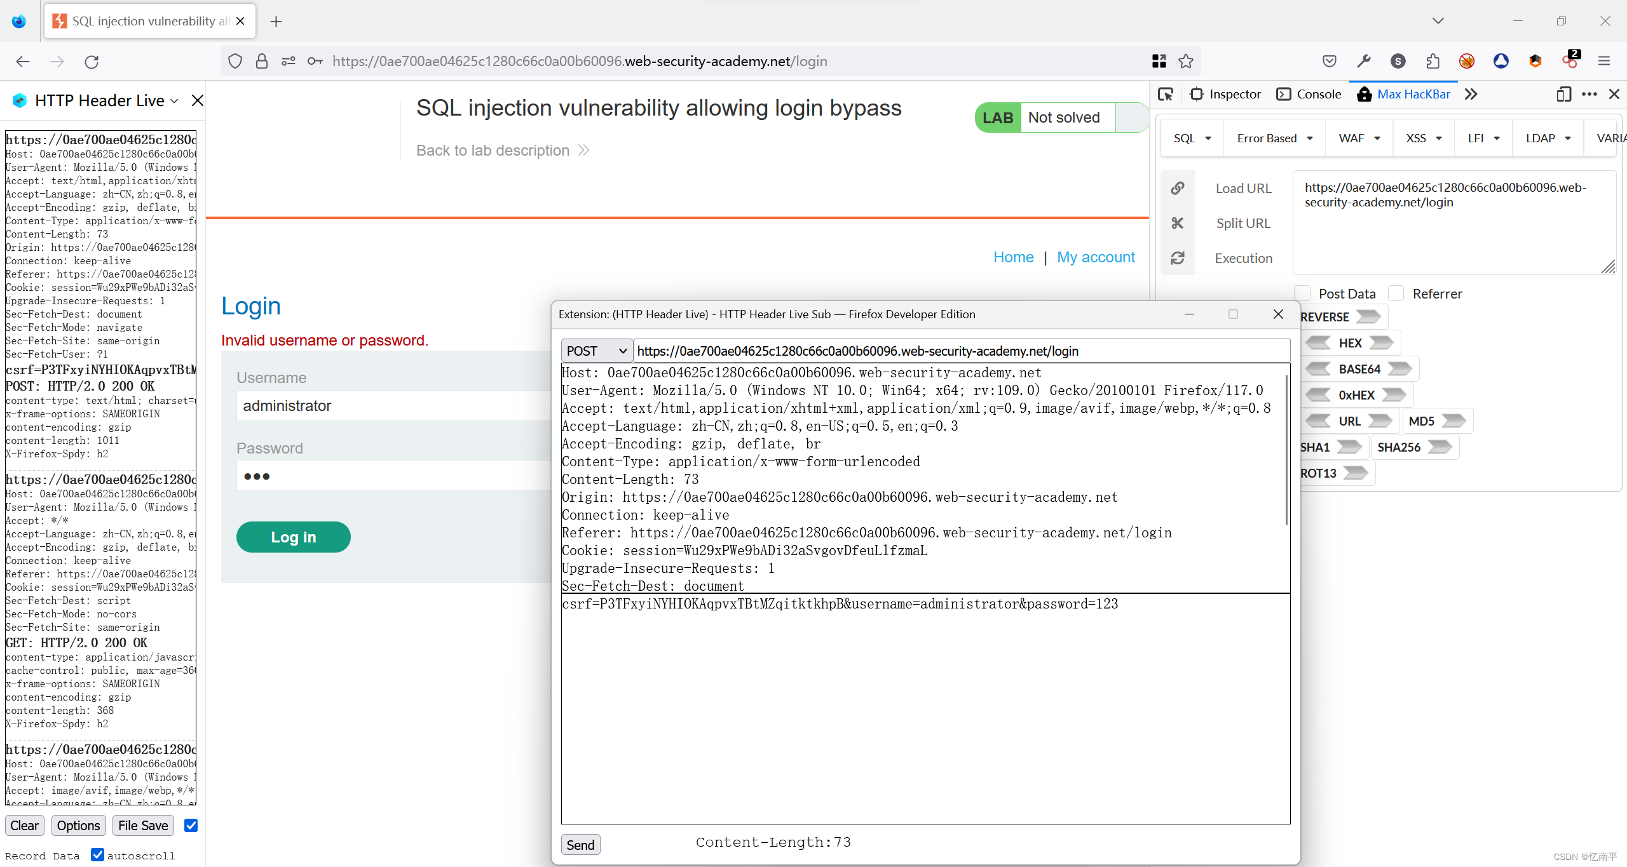Toggle the autoscroll checkbox

tap(97, 854)
